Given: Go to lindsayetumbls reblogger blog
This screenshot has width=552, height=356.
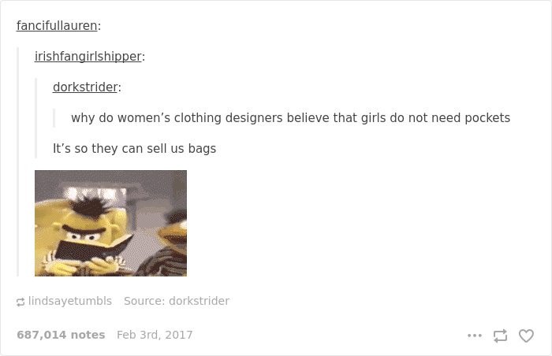Looking at the screenshot, I should click(x=70, y=301).
